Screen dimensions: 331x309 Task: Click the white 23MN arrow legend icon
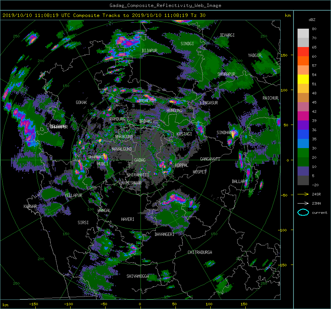(x=303, y=203)
